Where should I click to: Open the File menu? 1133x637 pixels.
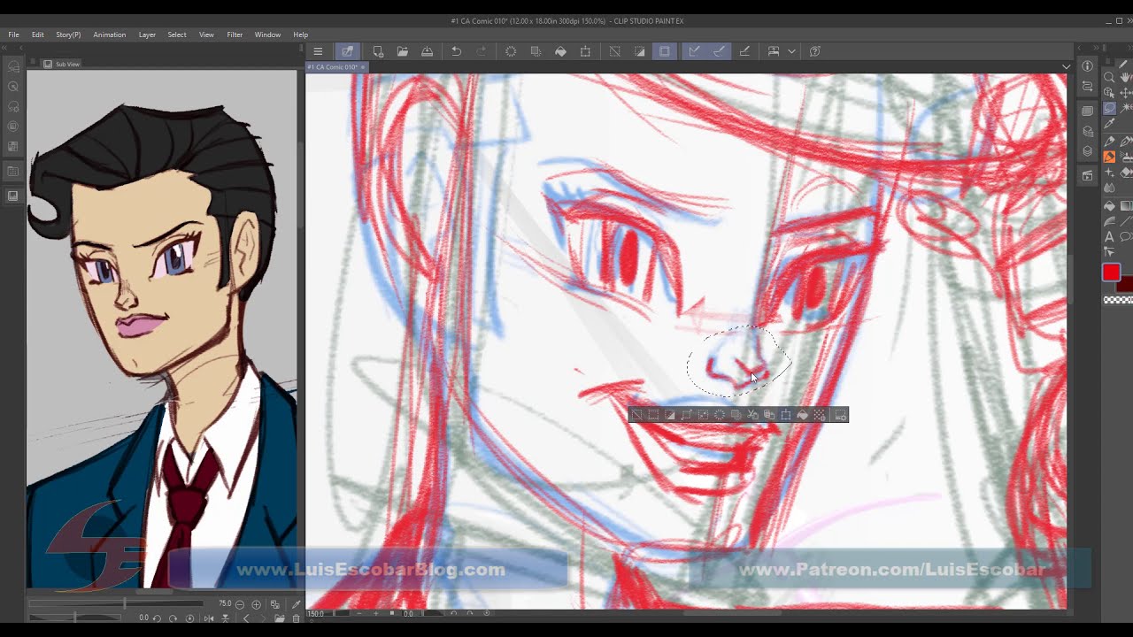click(x=14, y=35)
